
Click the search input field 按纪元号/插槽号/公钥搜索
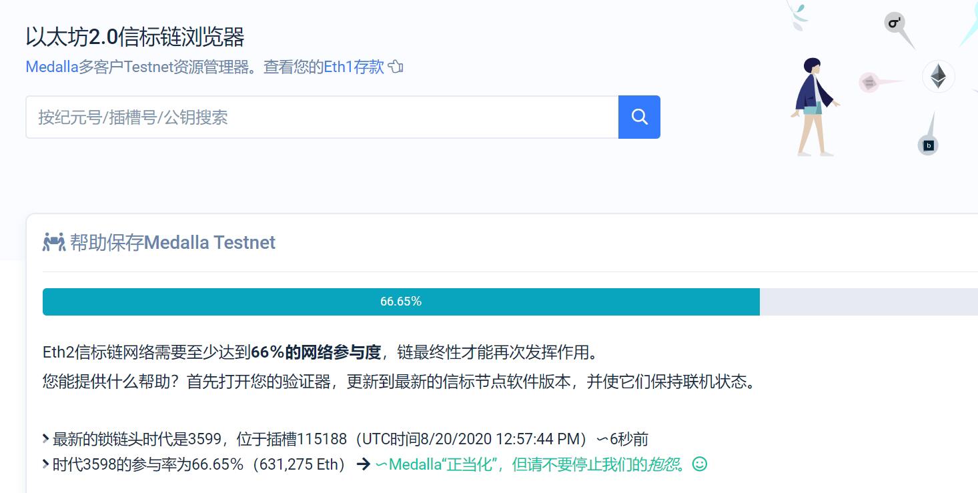(320, 117)
